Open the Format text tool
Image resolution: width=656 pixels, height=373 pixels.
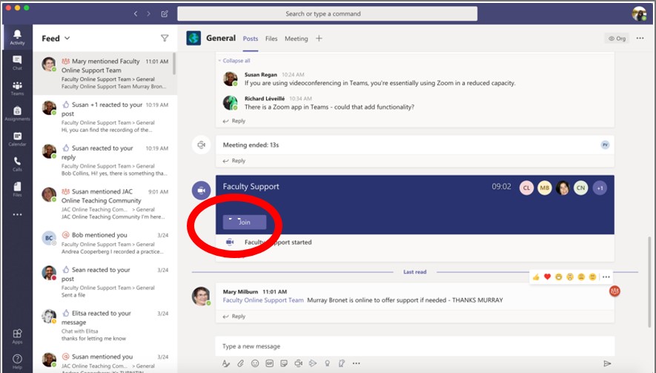[226, 363]
